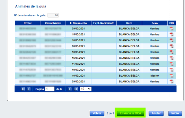Screen dimensions: 185x118
Task: Select the 16/03/2021 birth date cell
Action: pyautogui.click(x=78, y=58)
